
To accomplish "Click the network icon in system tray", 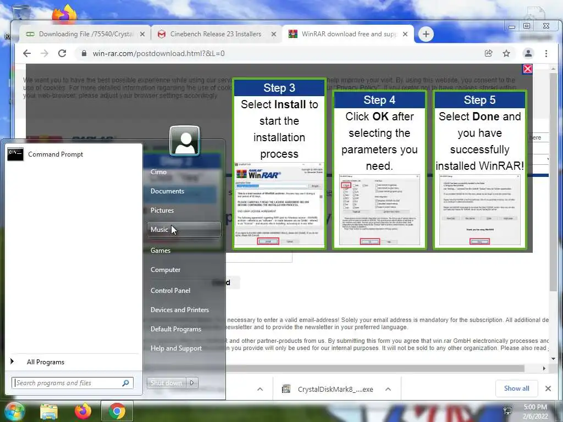I will [507, 411].
